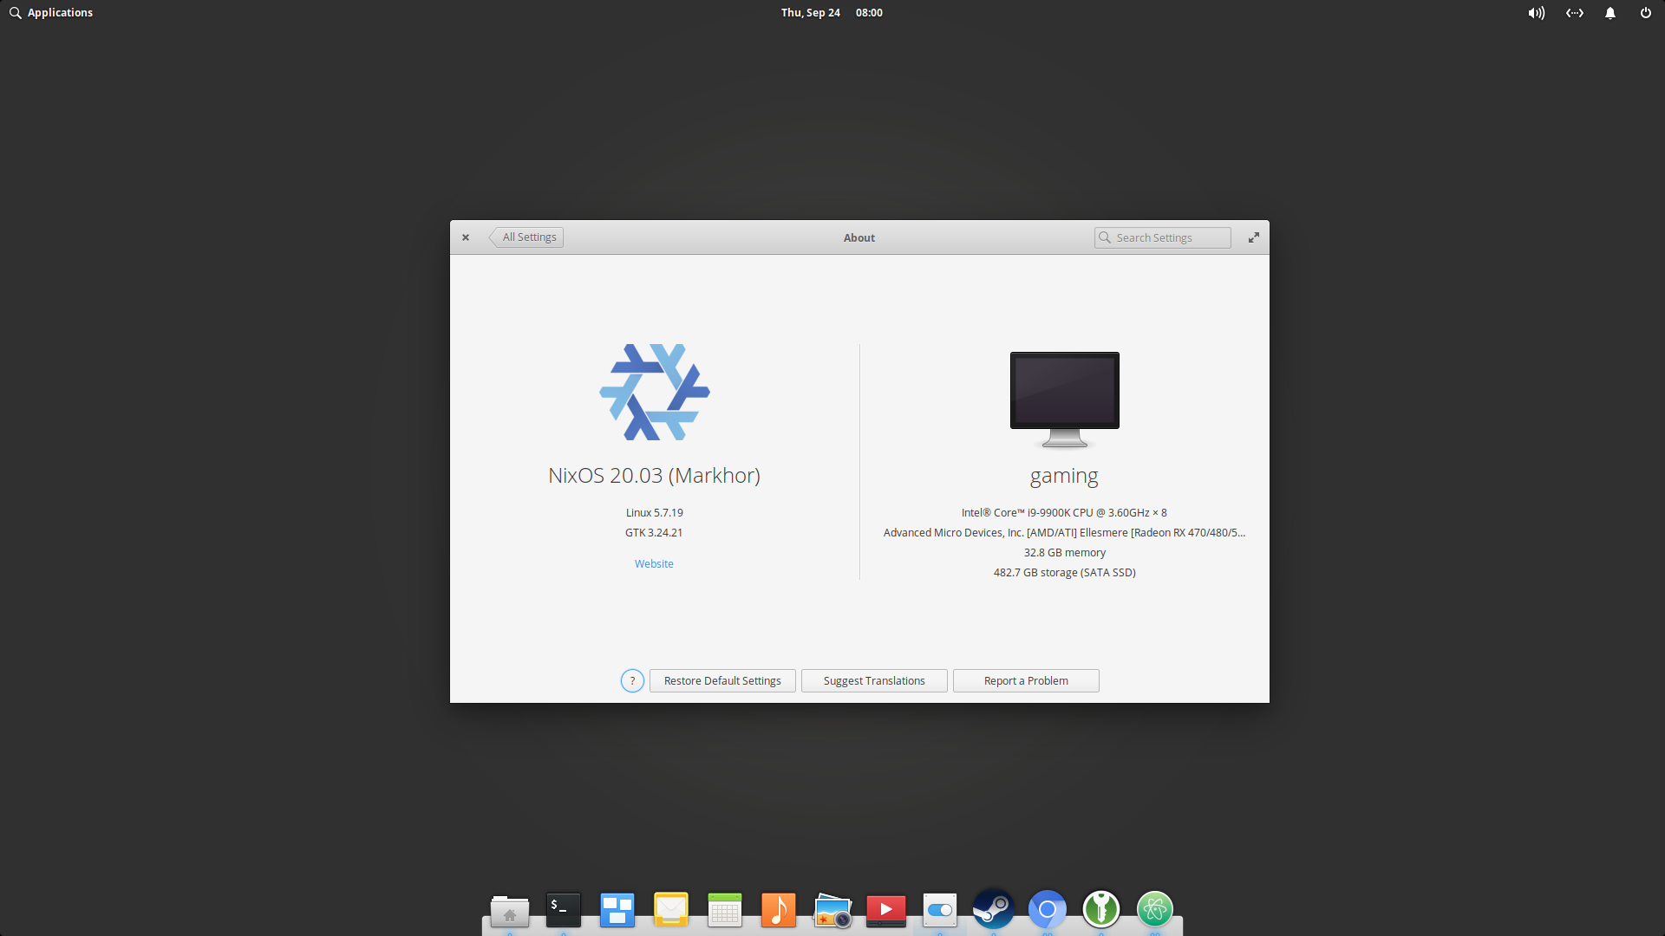Select the Advanced Micro Devices graphics line
Screen dimensions: 1665x936
1064,533
